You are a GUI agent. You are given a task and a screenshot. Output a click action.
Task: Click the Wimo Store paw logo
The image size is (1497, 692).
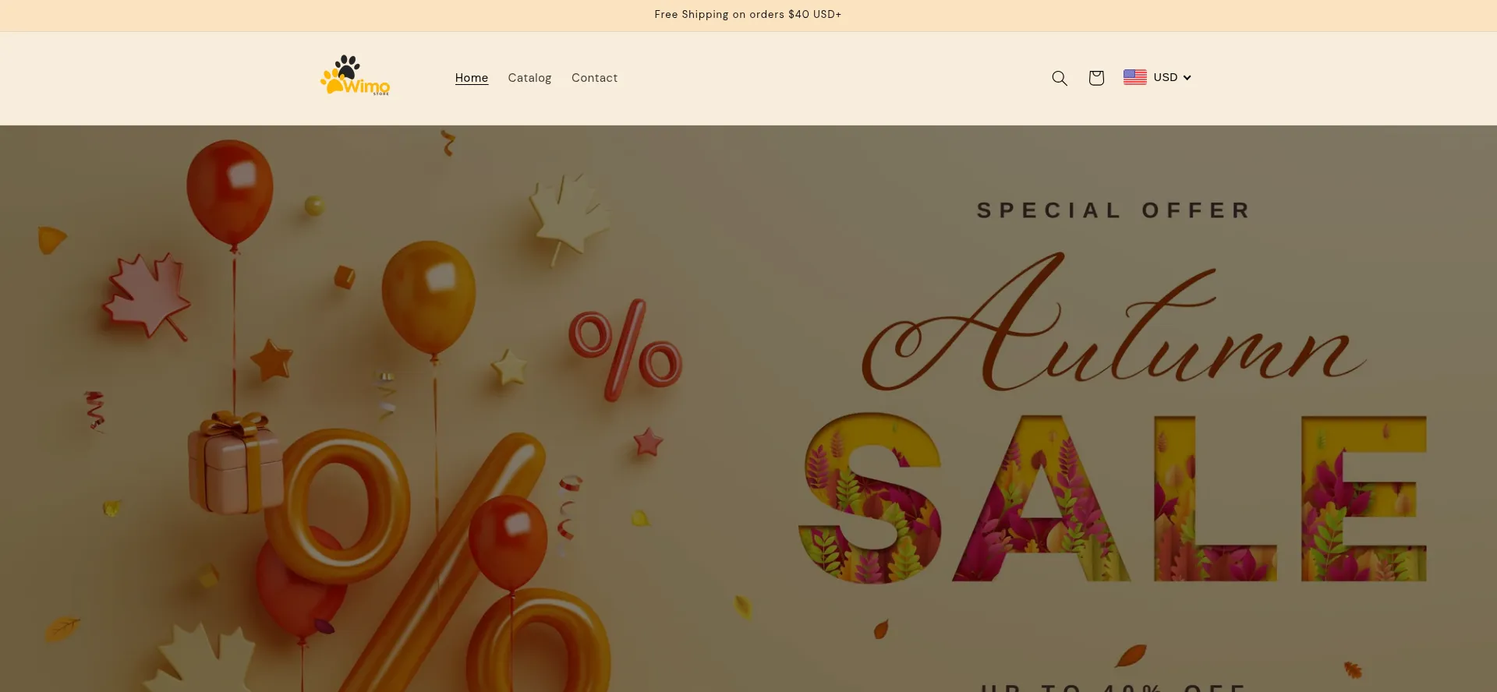(x=355, y=76)
